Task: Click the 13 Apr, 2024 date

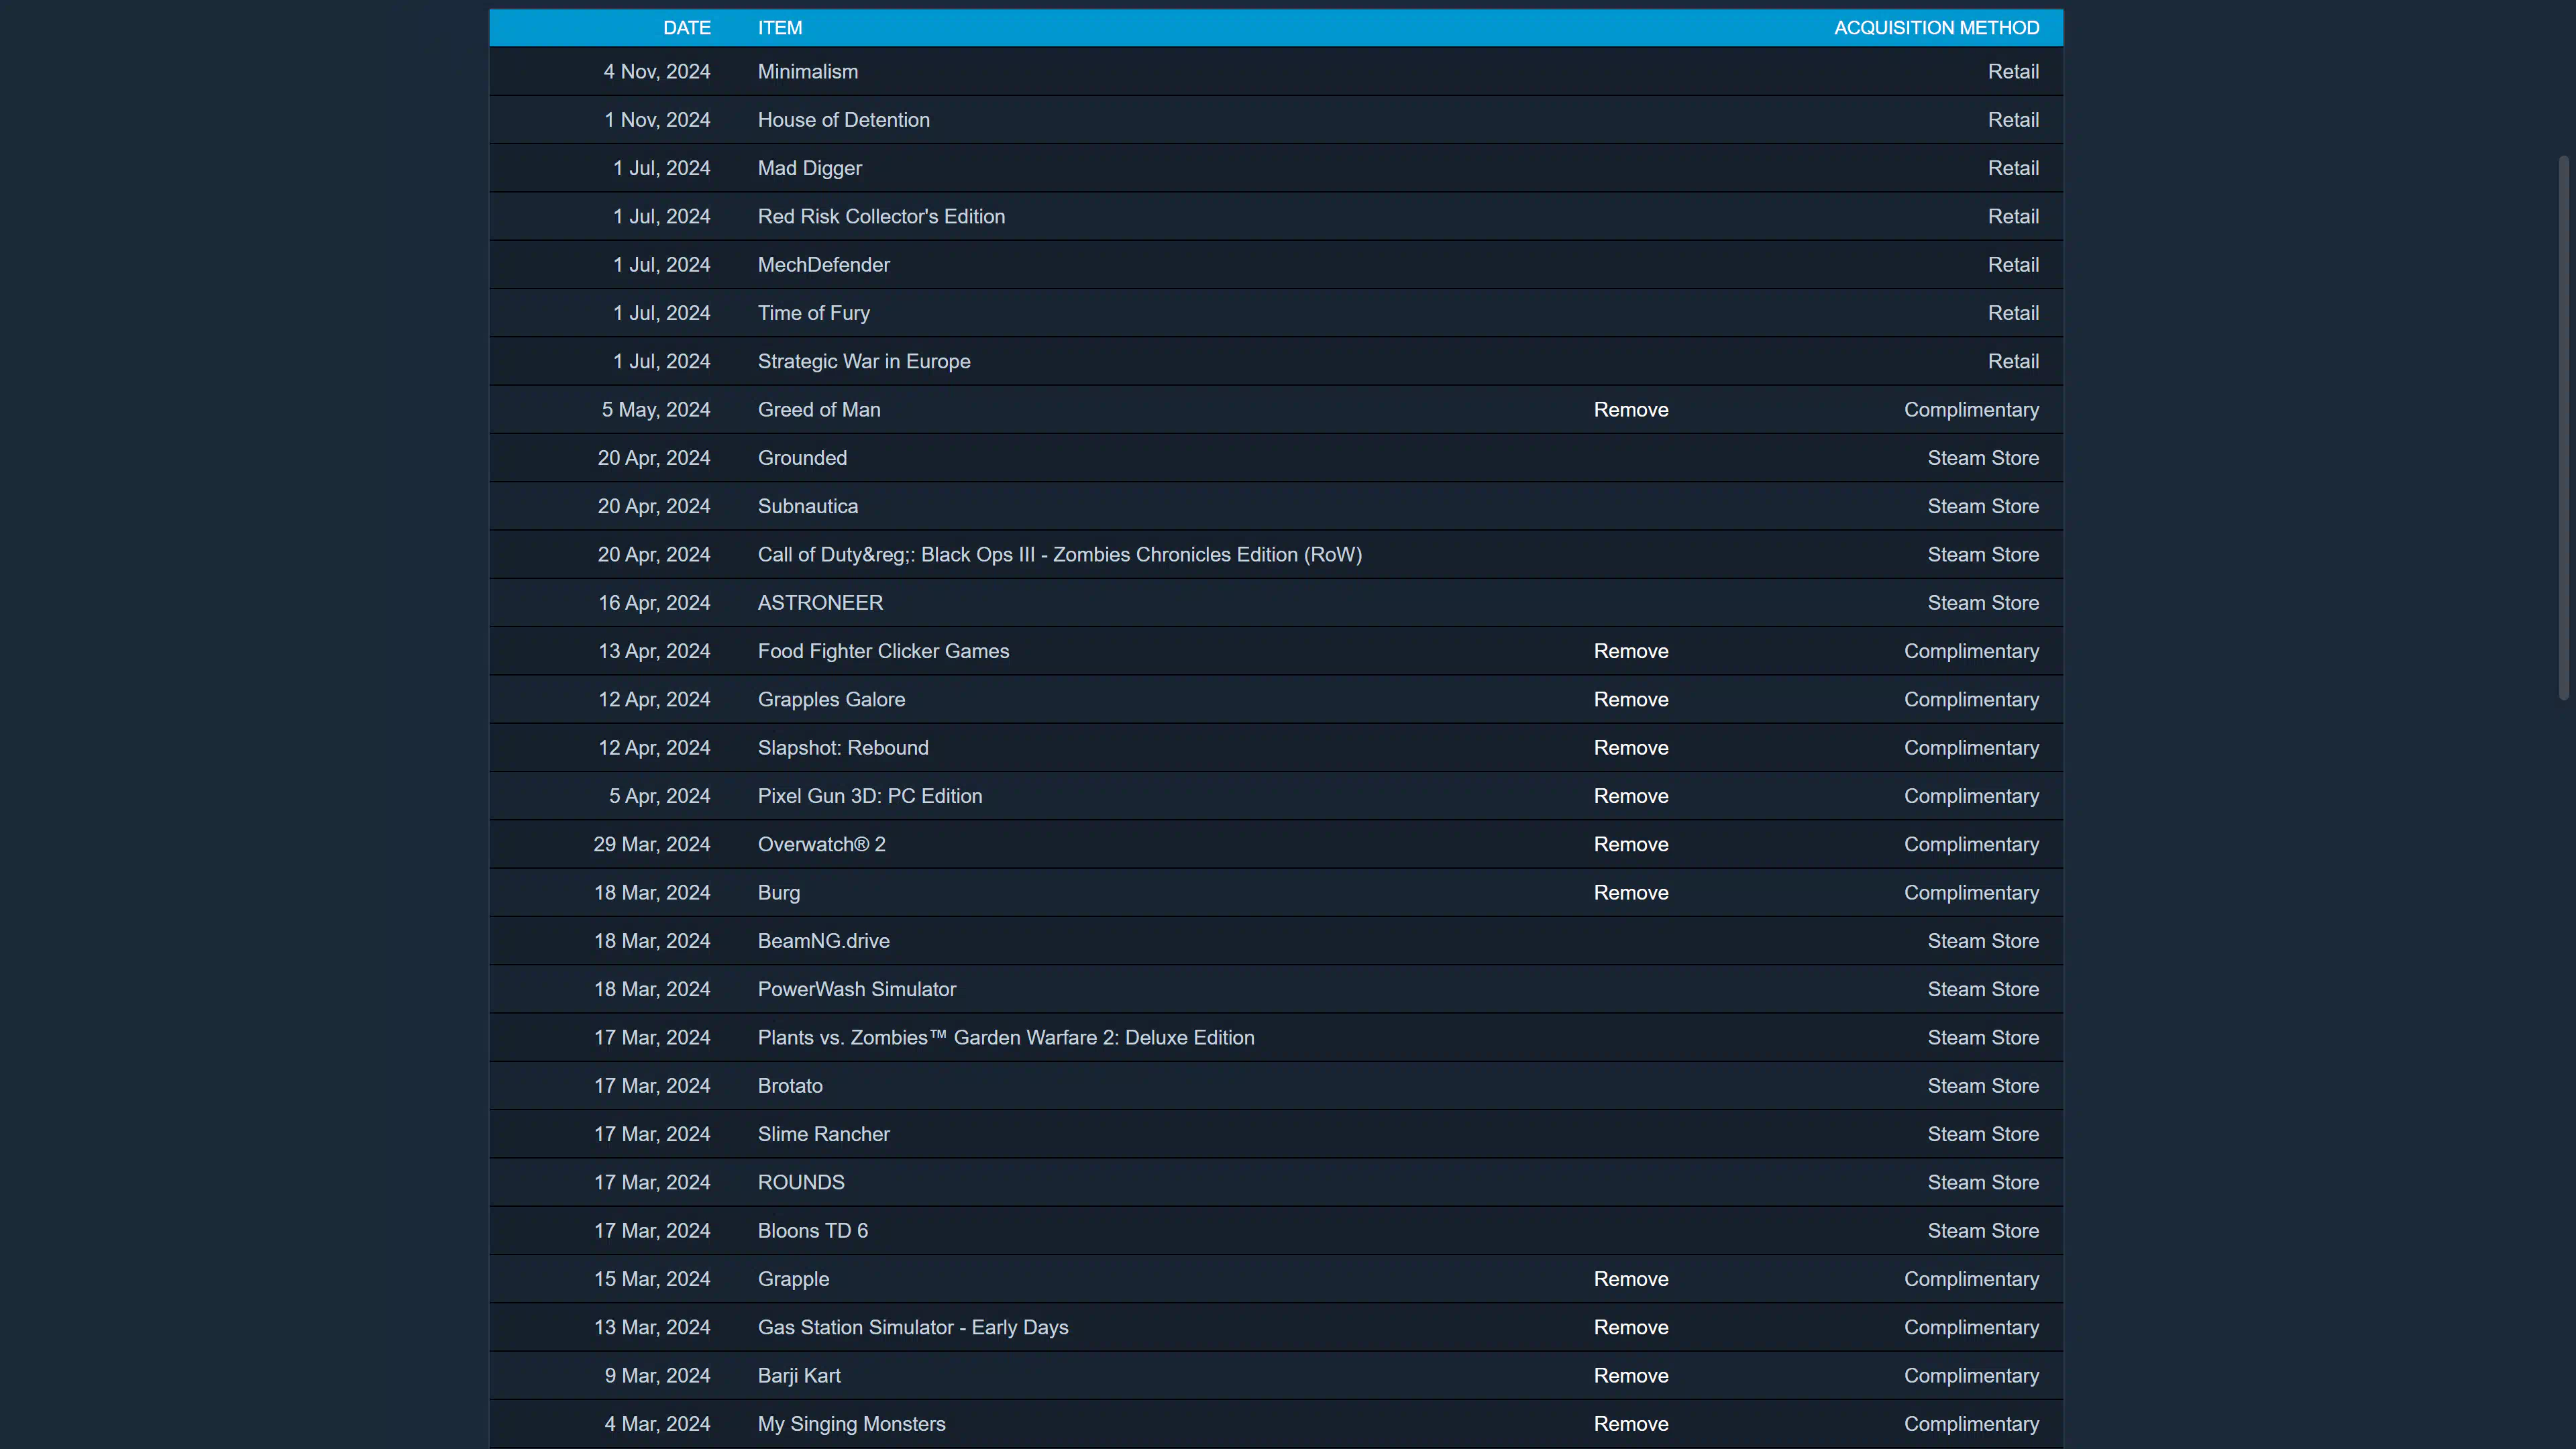Action: click(x=654, y=651)
